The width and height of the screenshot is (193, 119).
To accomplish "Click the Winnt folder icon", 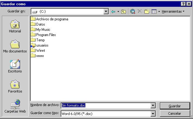I will point(33,50).
